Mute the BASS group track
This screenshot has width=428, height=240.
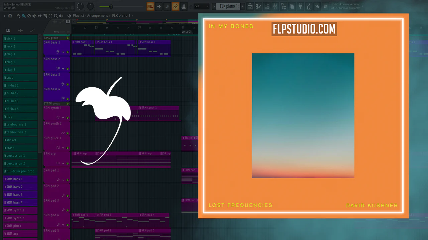point(68,38)
